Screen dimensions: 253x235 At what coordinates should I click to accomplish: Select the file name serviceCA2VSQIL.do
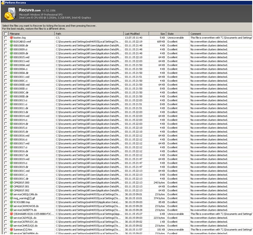pyautogui.click(x=25, y=218)
